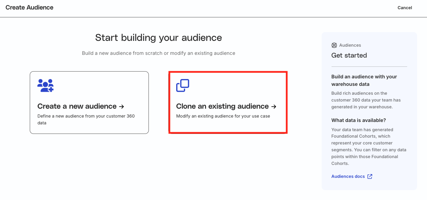
Task: Click the arrow after 'Clone an existing audience'
Action: [273, 107]
